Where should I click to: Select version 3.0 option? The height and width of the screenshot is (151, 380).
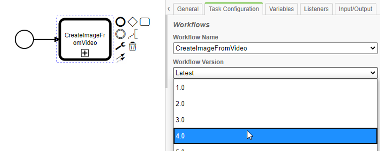tap(275, 120)
